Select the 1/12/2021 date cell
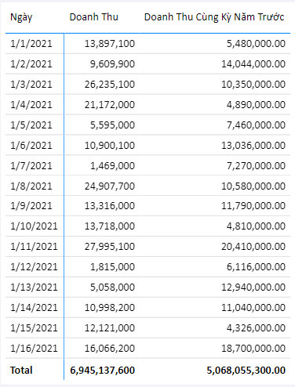 (x=34, y=267)
